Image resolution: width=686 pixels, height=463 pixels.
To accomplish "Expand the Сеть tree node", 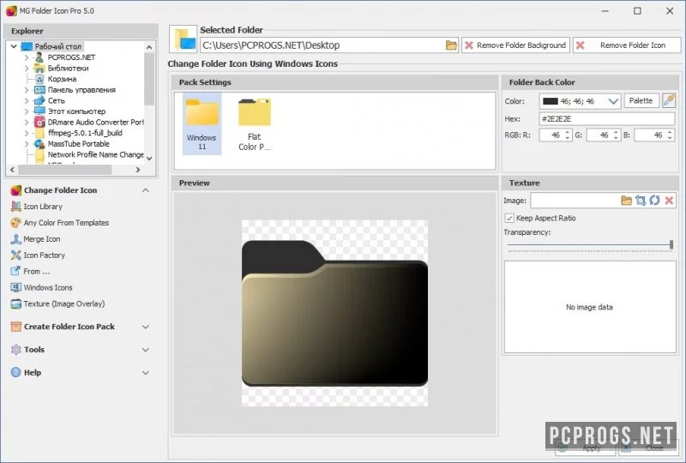I will pyautogui.click(x=27, y=100).
